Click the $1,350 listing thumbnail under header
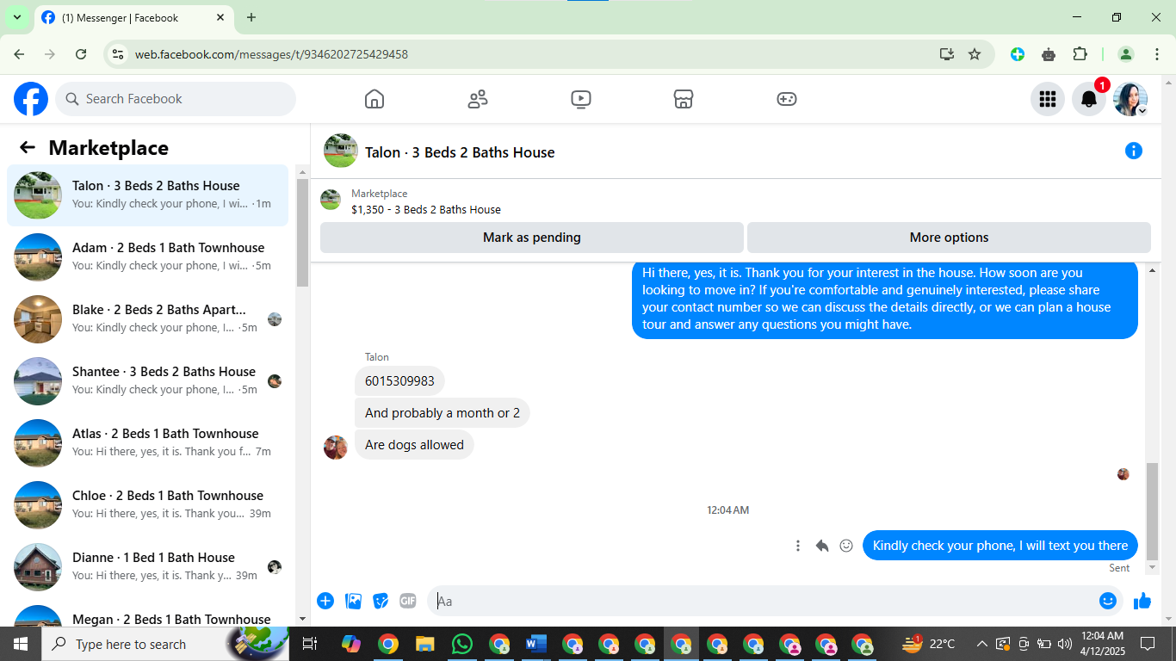The height and width of the screenshot is (661, 1176). coord(331,201)
